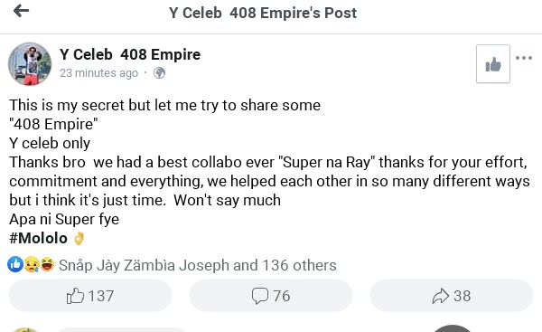Click the OK hand emoji after Mololo
The width and height of the screenshot is (542, 332).
(79, 239)
